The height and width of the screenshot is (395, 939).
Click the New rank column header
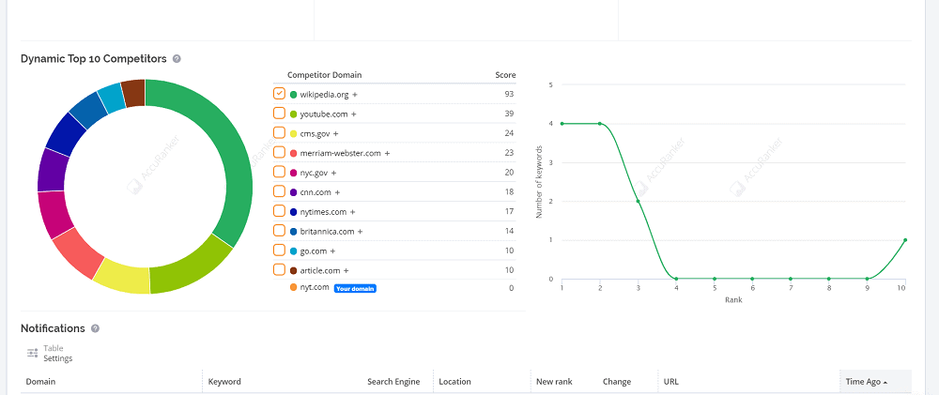click(x=554, y=382)
